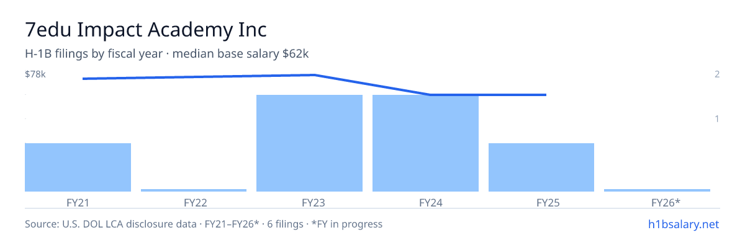Click the FY22 axis label
The height and width of the screenshot is (248, 745).
(194, 202)
